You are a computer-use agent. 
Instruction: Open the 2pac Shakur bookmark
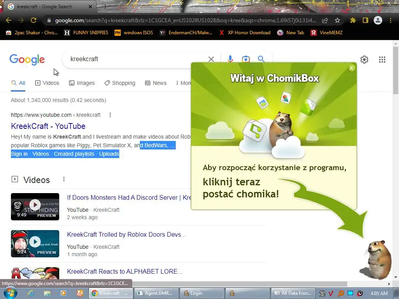tap(32, 33)
